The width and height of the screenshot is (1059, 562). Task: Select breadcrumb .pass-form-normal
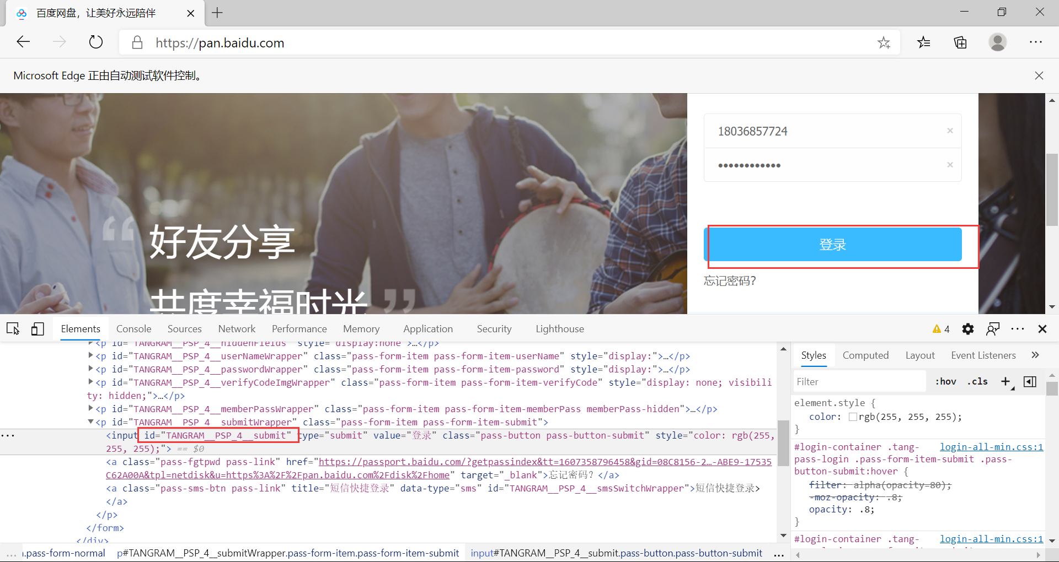pos(64,553)
